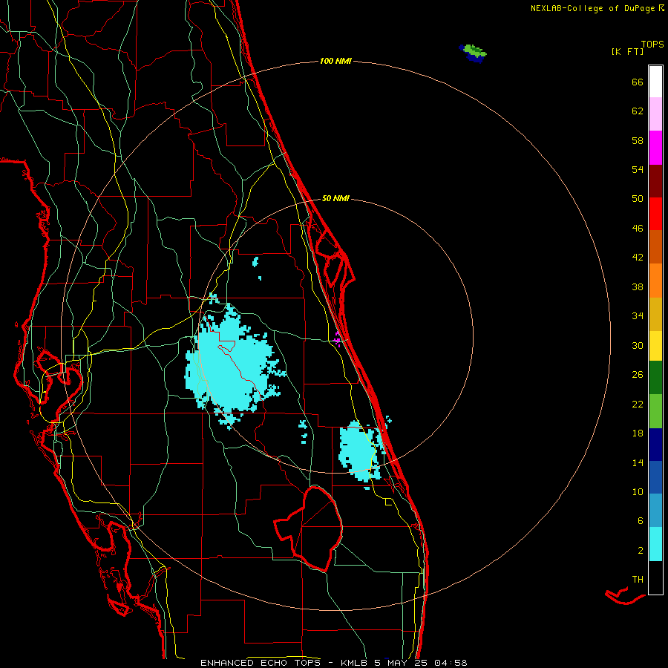This screenshot has height=668, width=668.
Task: Click the cyan 10 kft legend swatch
Action: point(655,544)
